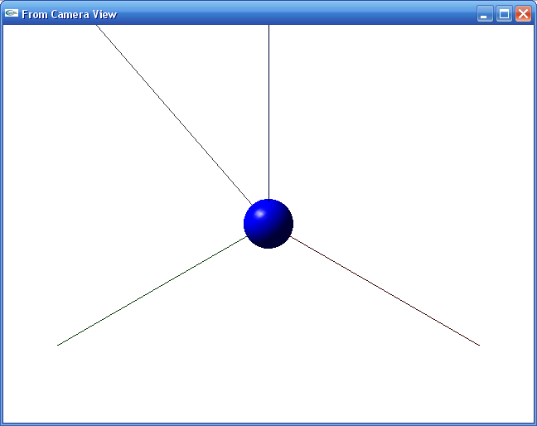Click where the blue line meets the sphere's top
Image resolution: width=537 pixels, height=426 pixels.
click(x=268, y=200)
